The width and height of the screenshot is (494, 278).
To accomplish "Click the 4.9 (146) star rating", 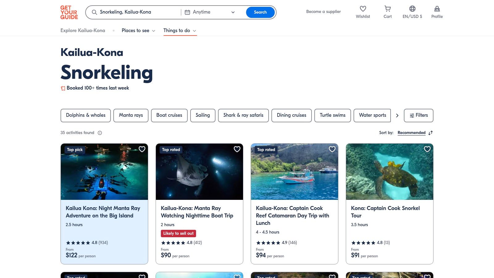I will pyautogui.click(x=277, y=243).
